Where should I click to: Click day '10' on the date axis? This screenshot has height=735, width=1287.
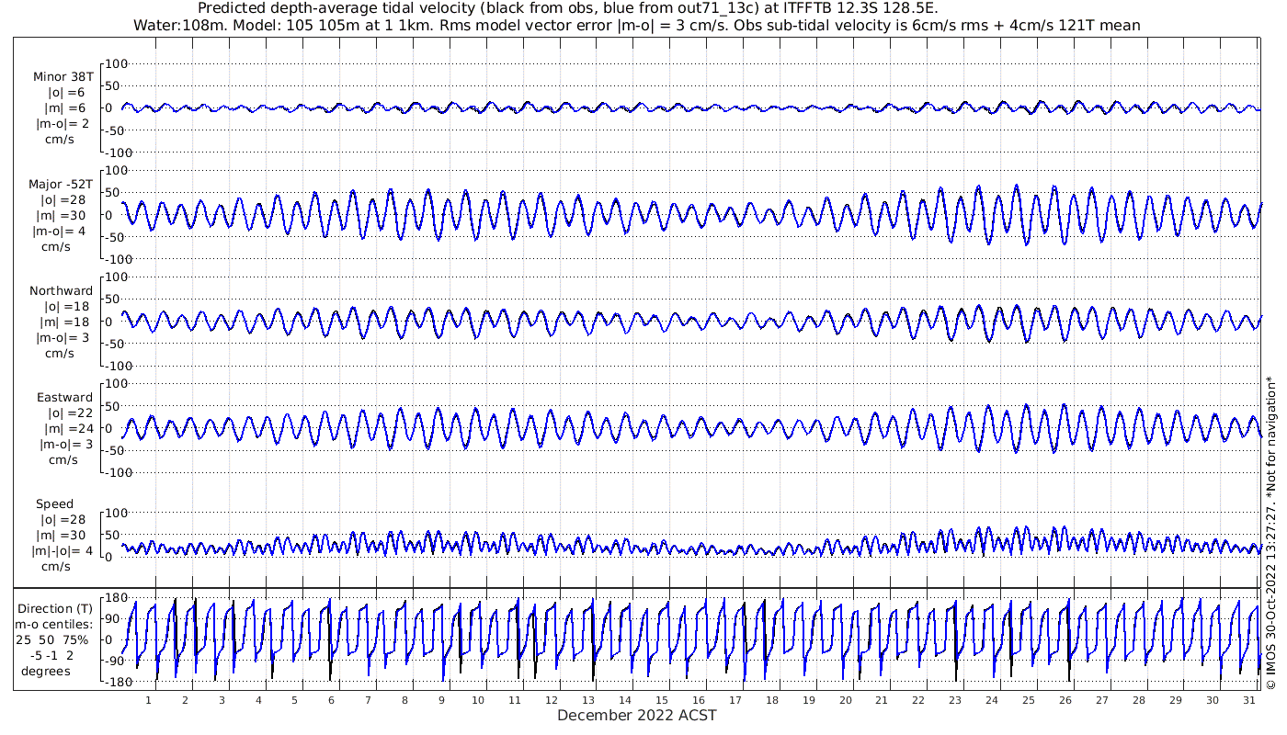[x=478, y=699]
